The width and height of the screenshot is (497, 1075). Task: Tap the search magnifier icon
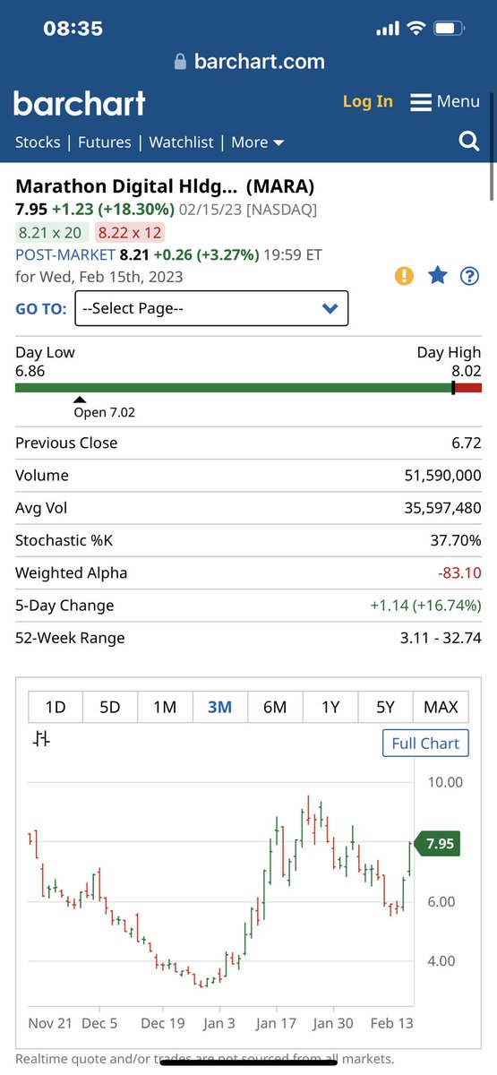469,142
